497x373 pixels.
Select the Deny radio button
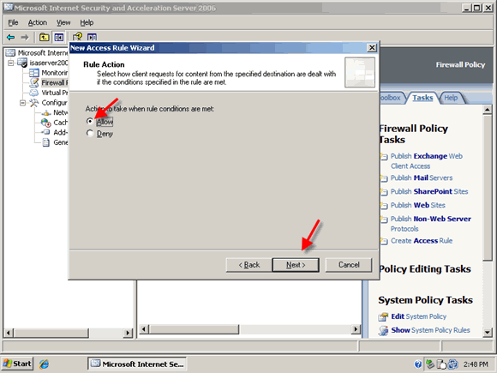click(90, 134)
